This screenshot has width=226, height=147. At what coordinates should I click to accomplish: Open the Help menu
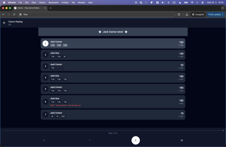tap(90, 3)
